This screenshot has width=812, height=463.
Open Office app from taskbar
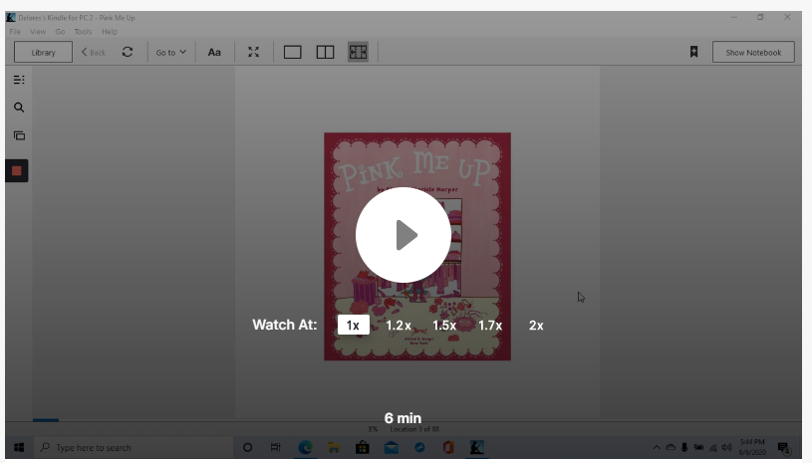click(x=448, y=447)
